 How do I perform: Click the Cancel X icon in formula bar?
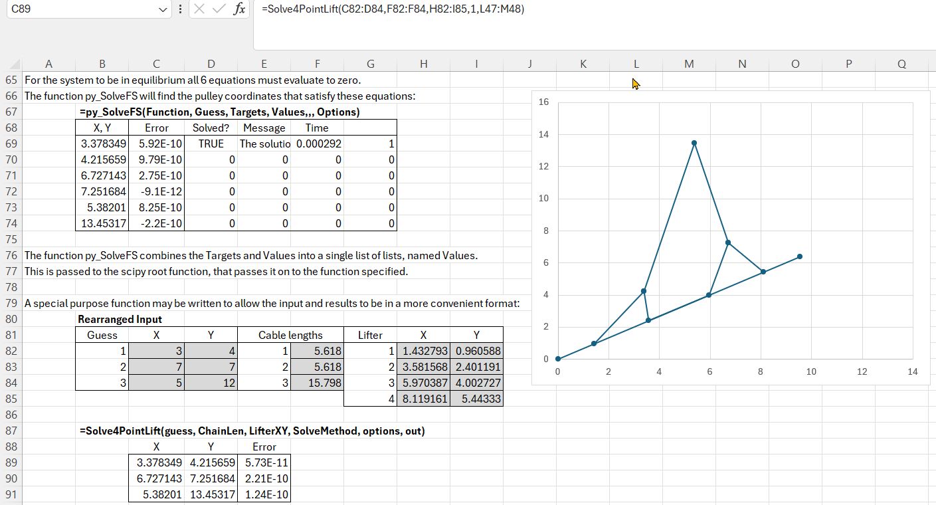200,10
